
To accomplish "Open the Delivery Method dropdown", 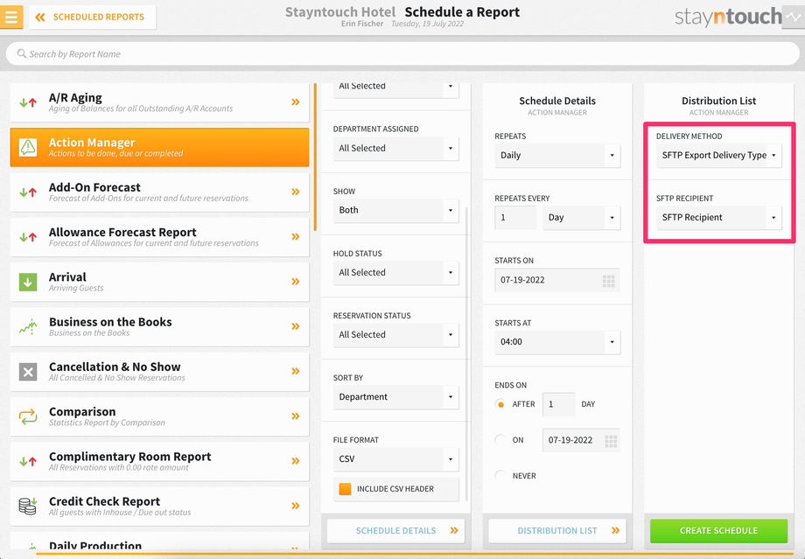I will click(x=718, y=156).
